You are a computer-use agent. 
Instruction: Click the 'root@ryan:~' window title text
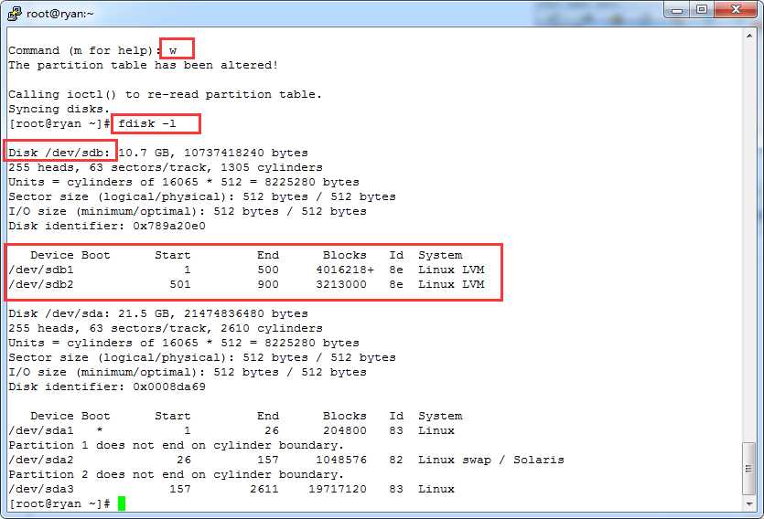coord(60,14)
